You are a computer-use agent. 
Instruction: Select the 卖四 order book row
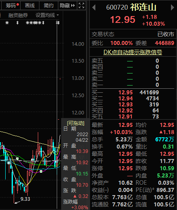coord(133,67)
